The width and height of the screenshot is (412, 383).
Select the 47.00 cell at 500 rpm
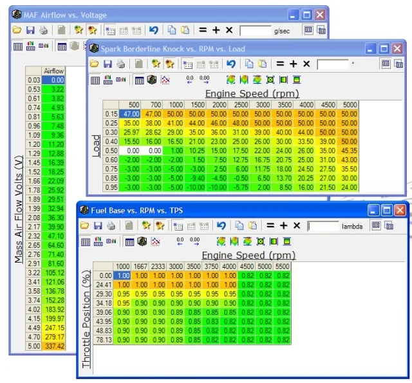click(x=131, y=113)
